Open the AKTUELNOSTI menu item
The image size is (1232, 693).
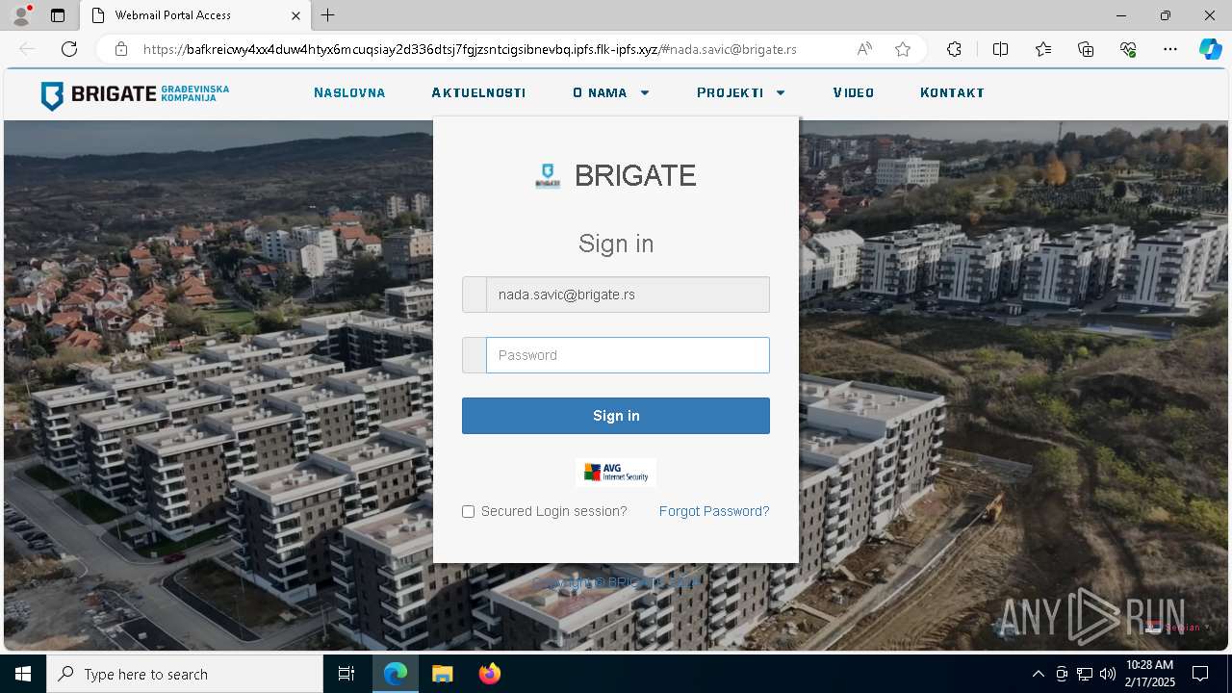pos(478,93)
